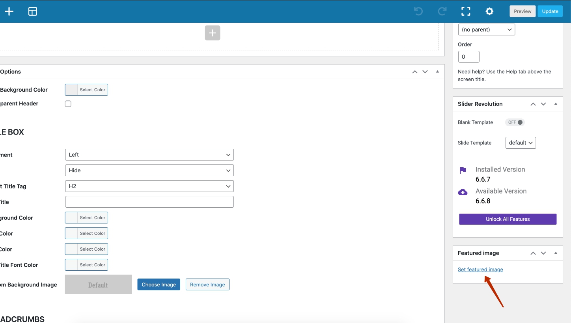The image size is (571, 323).
Task: Toggle the Blank Template OFF switch
Action: tap(515, 122)
